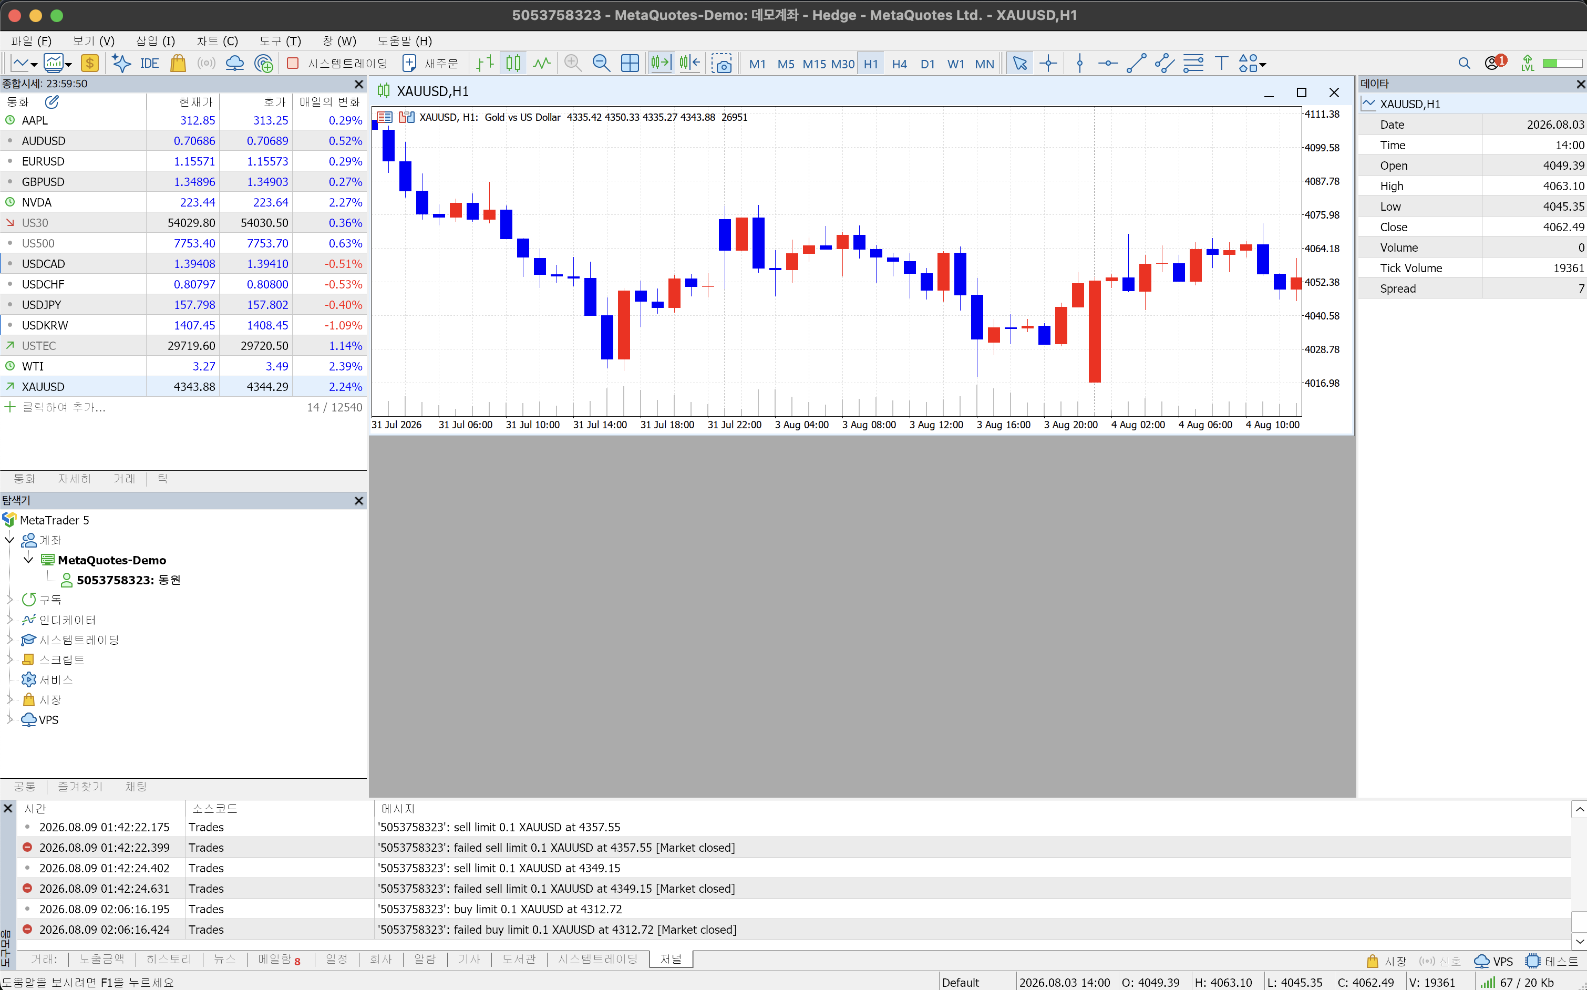This screenshot has height=990, width=1587.
Task: Click the search magnifier in toolbar
Action: (1465, 64)
